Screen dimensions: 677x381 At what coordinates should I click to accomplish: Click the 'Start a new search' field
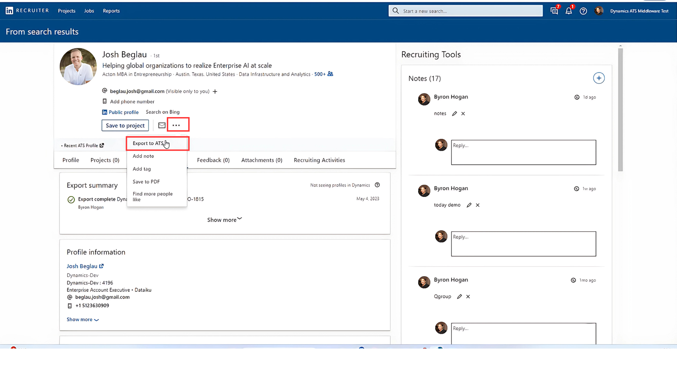(x=465, y=11)
